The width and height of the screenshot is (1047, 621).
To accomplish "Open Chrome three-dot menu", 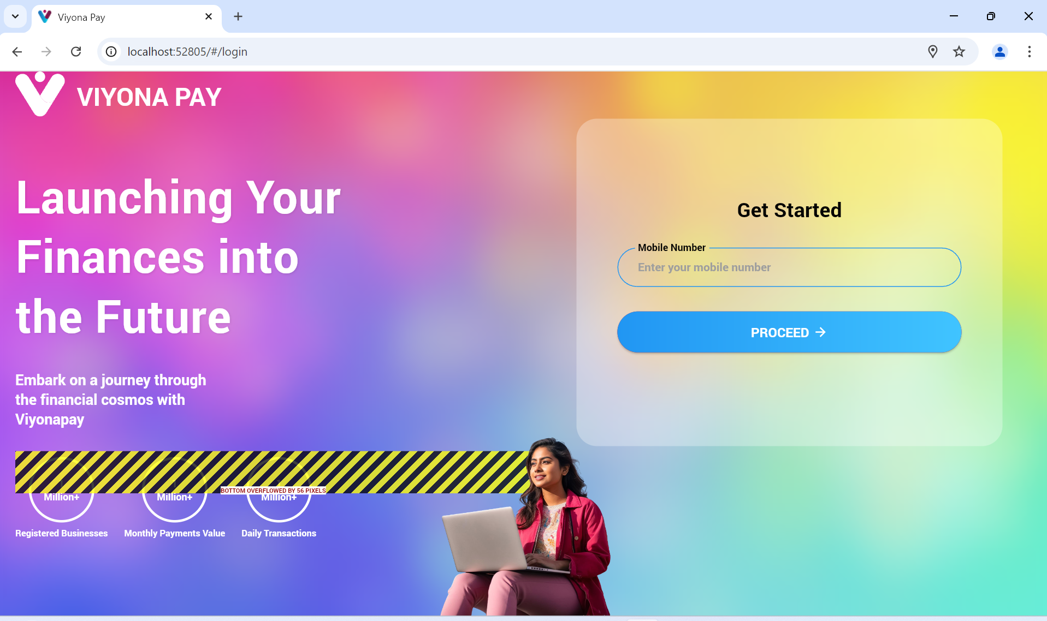I will click(x=1030, y=52).
